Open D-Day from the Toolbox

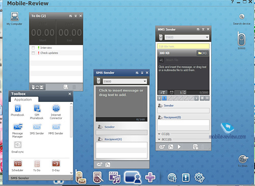coord(56,164)
